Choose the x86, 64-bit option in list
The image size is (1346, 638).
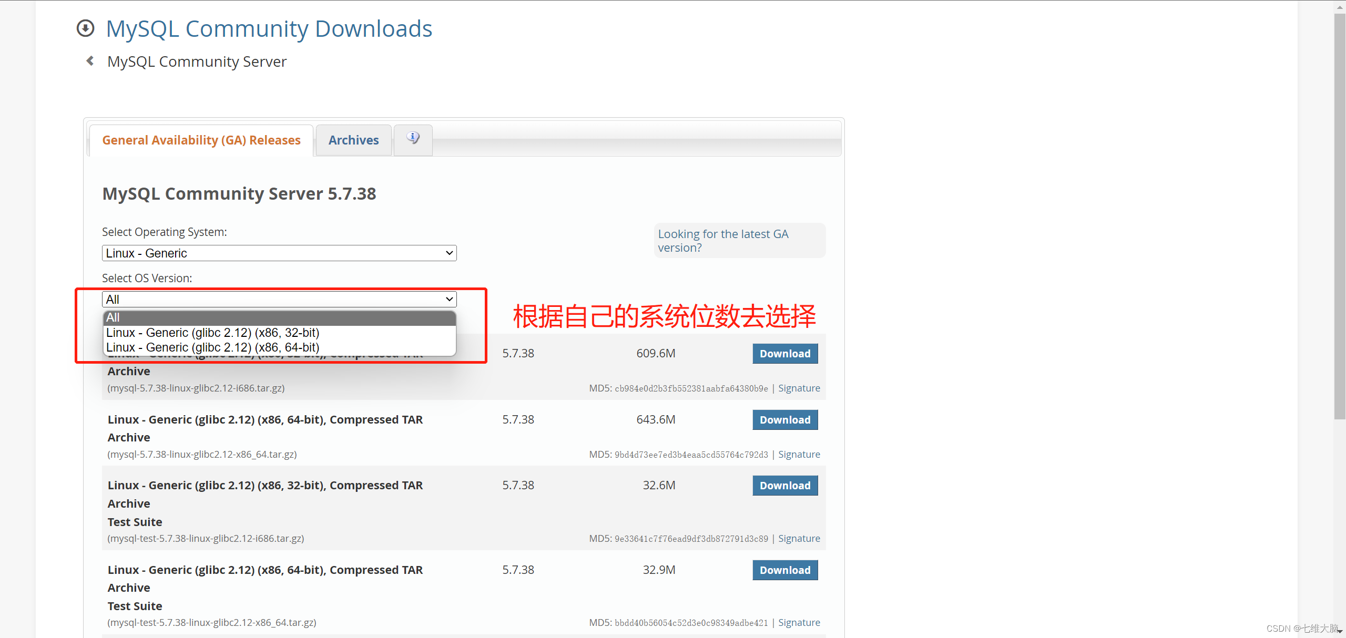213,347
